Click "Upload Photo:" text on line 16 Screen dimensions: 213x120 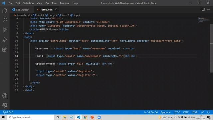coord(45,64)
